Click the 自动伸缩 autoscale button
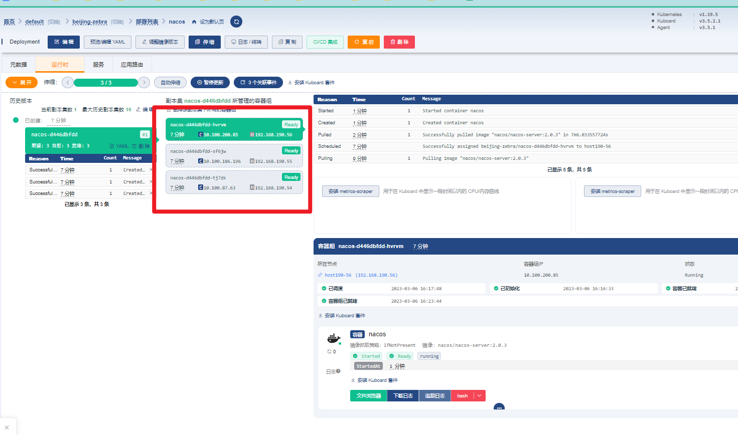 point(171,83)
